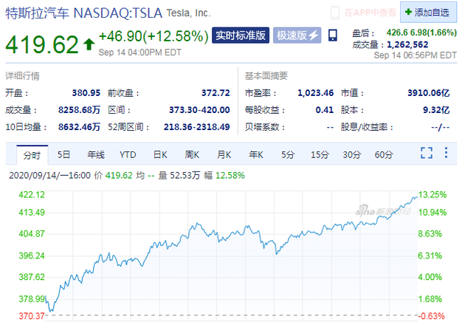This screenshot has width=465, height=322.
Task: Click chart axis label -0.63%
Action: coord(431,316)
